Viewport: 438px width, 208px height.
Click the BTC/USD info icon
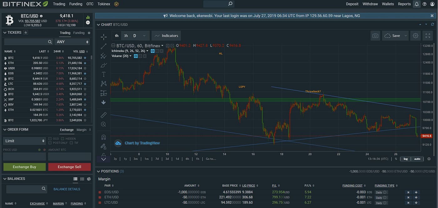(41, 16)
